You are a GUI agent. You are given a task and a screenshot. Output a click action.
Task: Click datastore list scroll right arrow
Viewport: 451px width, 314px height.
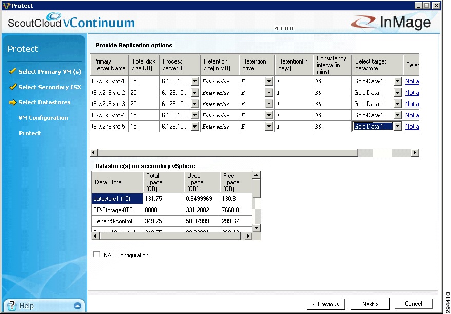coord(248,236)
